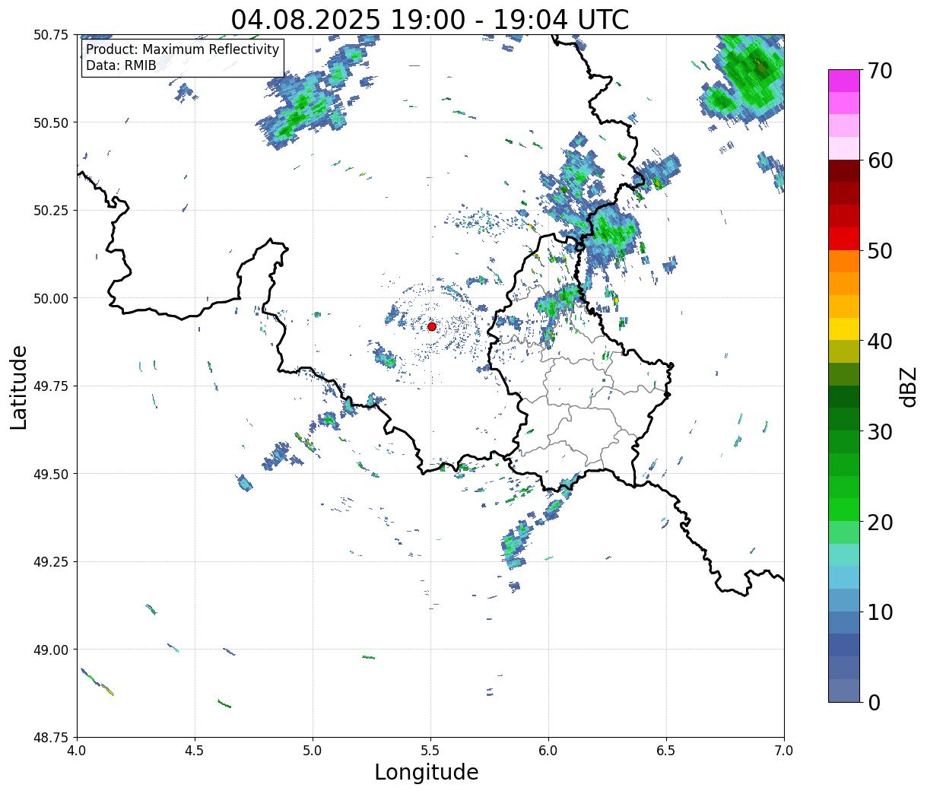This screenshot has width=927, height=791.
Task: Click latitude tick label 49.50
Action: (x=51, y=474)
